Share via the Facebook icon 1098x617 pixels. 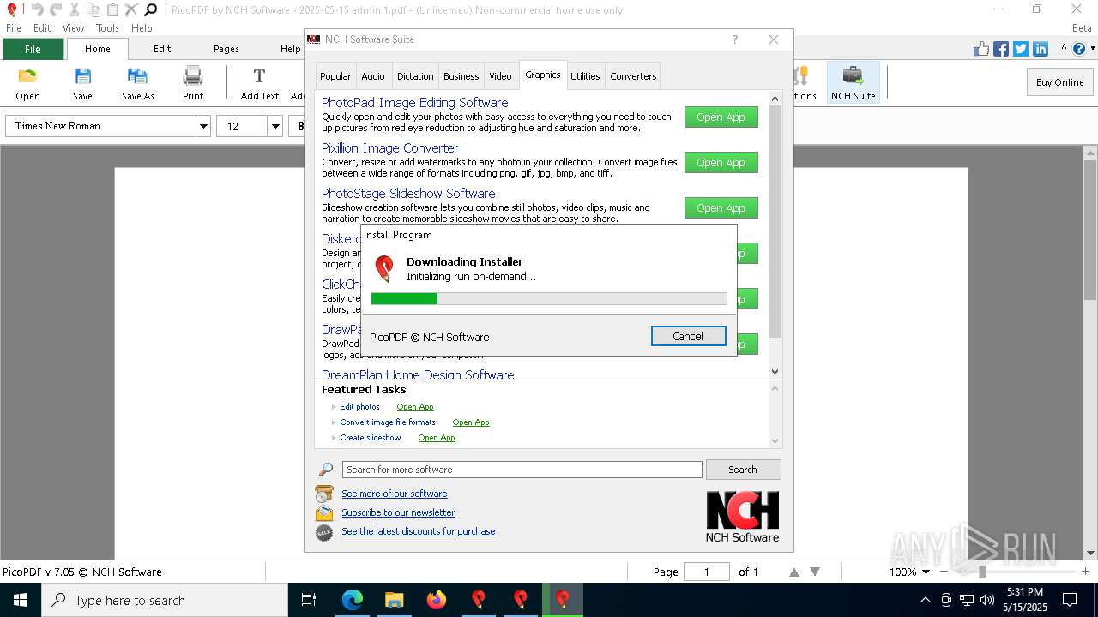click(x=1001, y=49)
